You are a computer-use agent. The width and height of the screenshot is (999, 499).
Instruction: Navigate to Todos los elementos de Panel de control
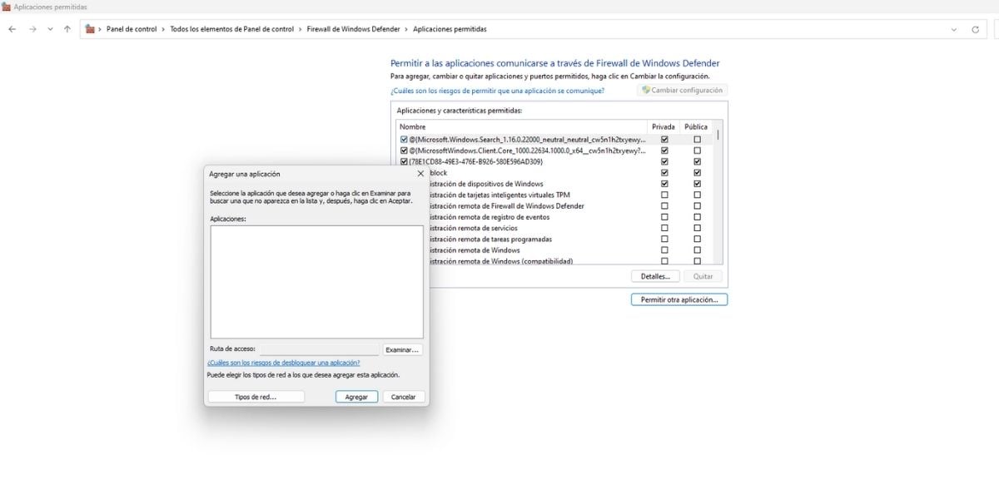(232, 29)
